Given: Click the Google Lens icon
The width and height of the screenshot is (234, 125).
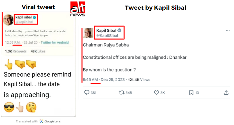Looking at the screenshot, I should (x=41, y=121).
